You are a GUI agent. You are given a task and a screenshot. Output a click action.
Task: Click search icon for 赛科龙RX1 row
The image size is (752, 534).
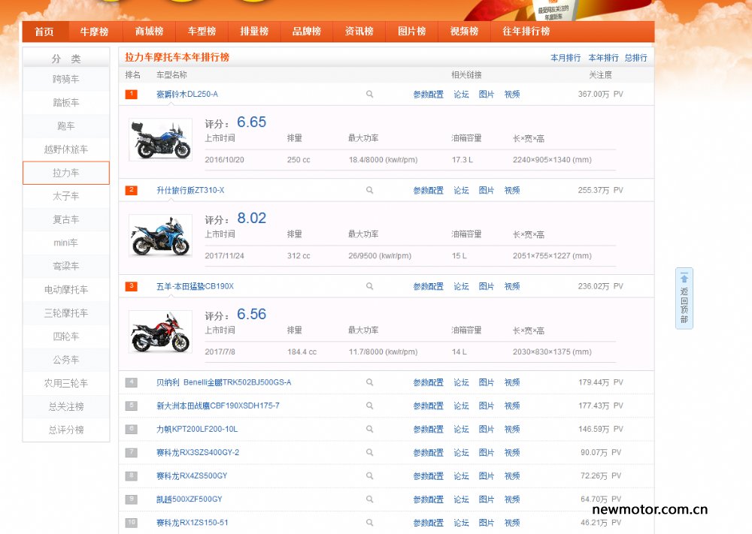(369, 523)
